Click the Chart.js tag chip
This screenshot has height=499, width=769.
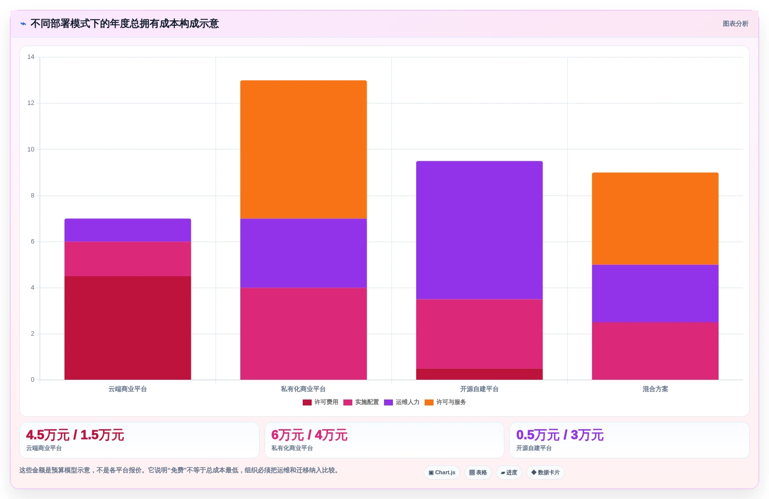click(x=442, y=473)
